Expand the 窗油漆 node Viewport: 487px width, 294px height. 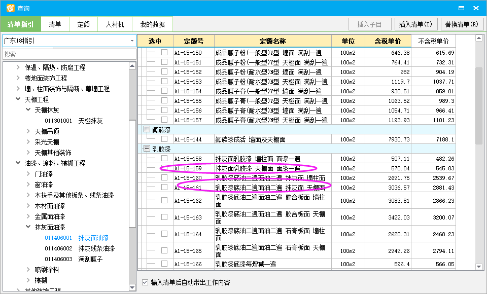point(28,184)
